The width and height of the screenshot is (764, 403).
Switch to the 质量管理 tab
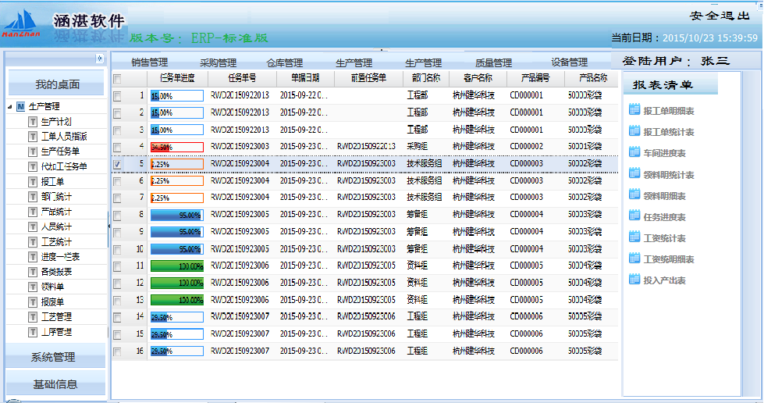tap(493, 62)
